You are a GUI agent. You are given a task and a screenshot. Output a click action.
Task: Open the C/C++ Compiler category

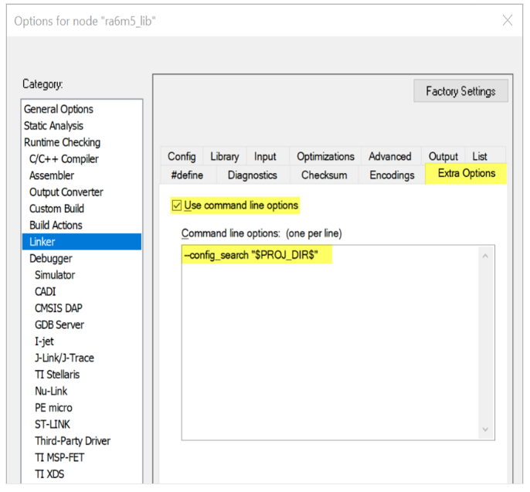pyautogui.click(x=64, y=159)
